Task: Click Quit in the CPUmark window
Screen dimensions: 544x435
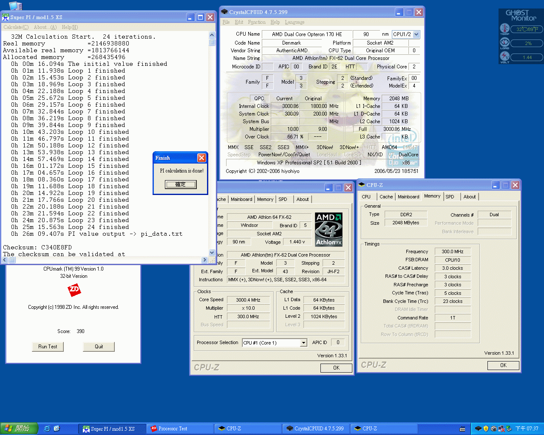Action: [99, 347]
